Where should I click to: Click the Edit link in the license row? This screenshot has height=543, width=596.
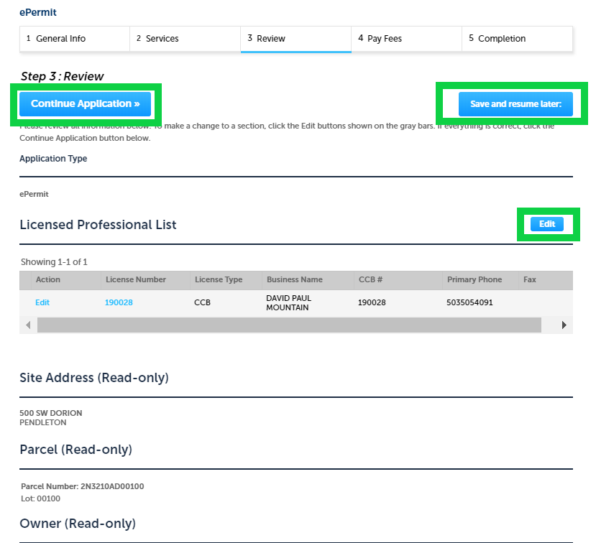tap(42, 303)
